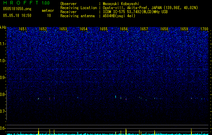Screen dimensions: 212x135
Task: Click the kHz frequency axis unit label
Action: tap(3, 27)
